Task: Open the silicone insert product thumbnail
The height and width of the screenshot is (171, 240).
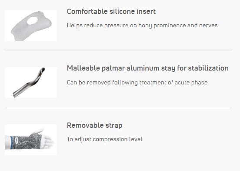Action: pos(31,26)
